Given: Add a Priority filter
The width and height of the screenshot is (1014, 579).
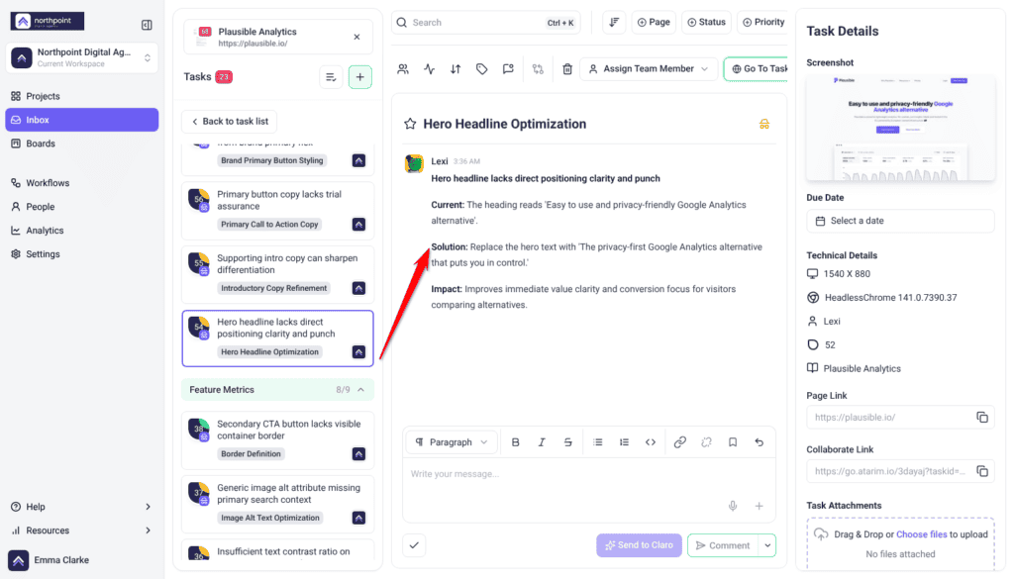Looking at the screenshot, I should point(763,22).
